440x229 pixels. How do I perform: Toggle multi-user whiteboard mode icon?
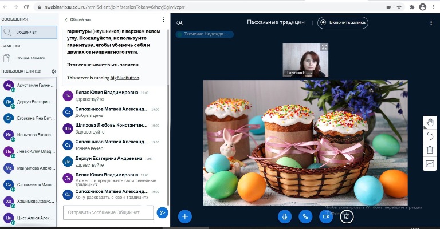[x=430, y=164]
